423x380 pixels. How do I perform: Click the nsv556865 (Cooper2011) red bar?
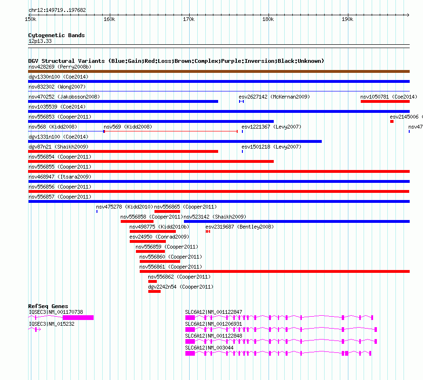[x=167, y=211]
